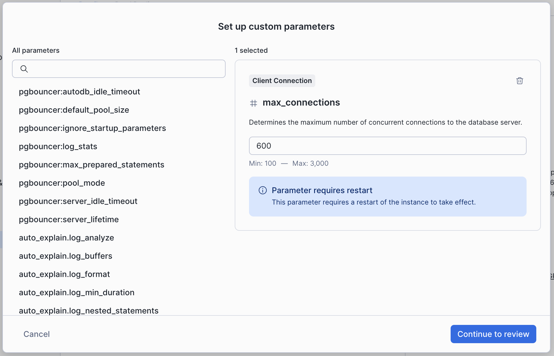This screenshot has width=554, height=356.
Task: Select auto_explain.log_analyze parameter
Action: (66, 238)
